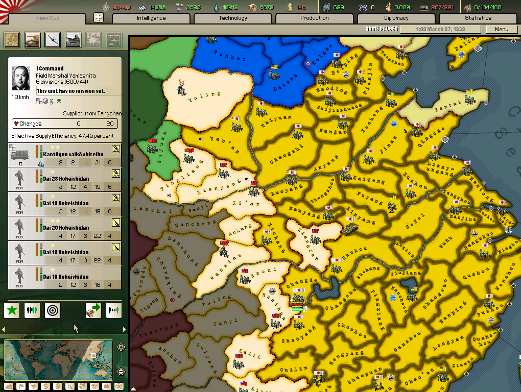Click the Datong province on the map

(x=285, y=83)
